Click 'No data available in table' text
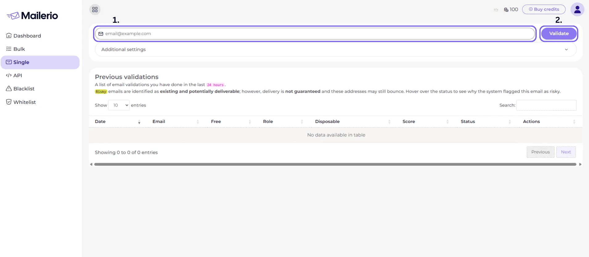Image resolution: width=589 pixels, height=257 pixels. pos(336,135)
